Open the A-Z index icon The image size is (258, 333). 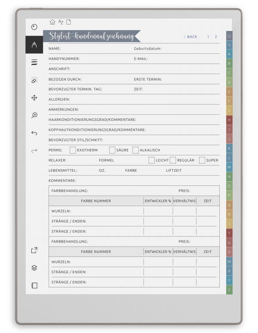coord(61,22)
